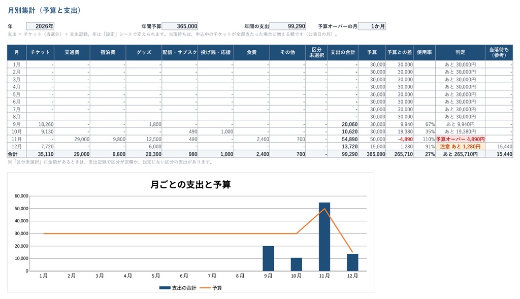Click the 支出の合計 column header
520x299 pixels.
343,52
